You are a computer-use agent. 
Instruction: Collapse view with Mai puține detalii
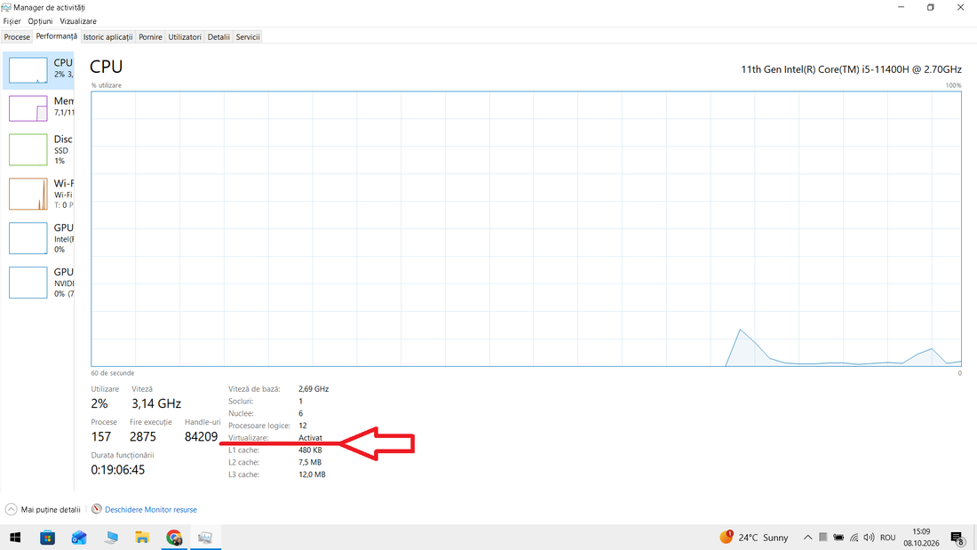click(x=43, y=509)
